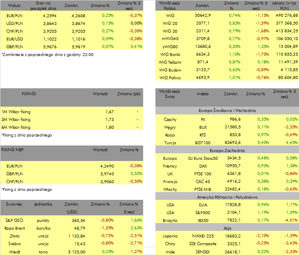Click the 3M Wibor fixing row
299x255 pixels.
pyautogui.click(x=72, y=119)
